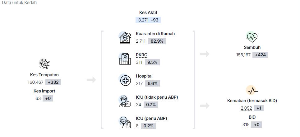Click the arrow after Kes Tempatan
Image resolution: width=300 pixels, height=137 pixels.
point(91,80)
